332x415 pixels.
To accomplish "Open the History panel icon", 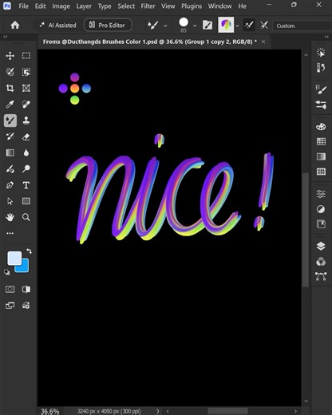I will (321, 68).
